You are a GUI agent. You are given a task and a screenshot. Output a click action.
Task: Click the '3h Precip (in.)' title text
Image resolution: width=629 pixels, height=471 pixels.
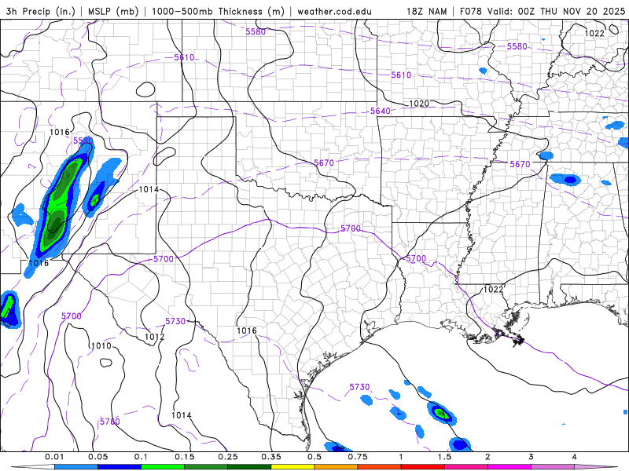click(41, 11)
